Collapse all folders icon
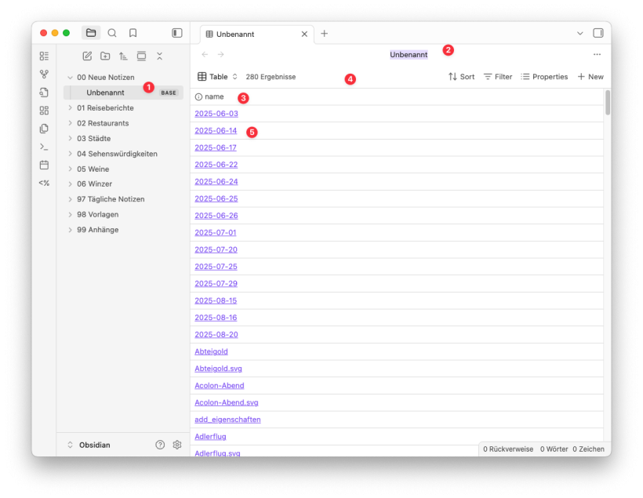The width and height of the screenshot is (643, 498). click(x=159, y=56)
